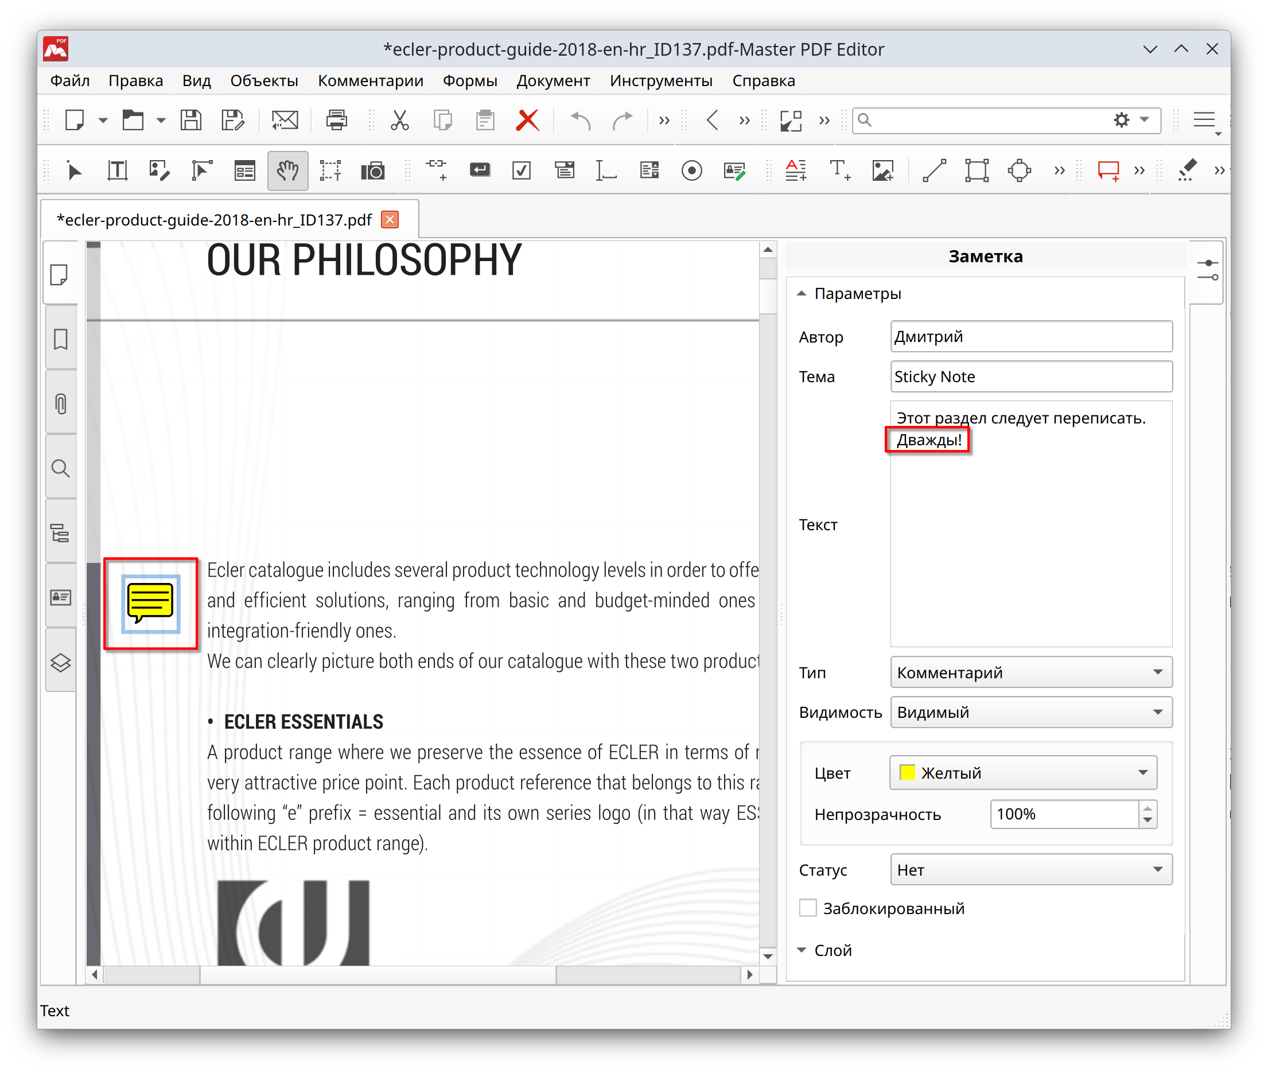1268x1073 pixels.
Task: Open the Attachments paperclip panel
Action: point(61,404)
